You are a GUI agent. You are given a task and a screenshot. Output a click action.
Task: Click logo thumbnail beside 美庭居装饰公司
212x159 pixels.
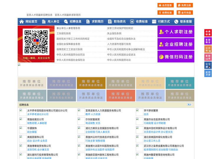coord(23,139)
